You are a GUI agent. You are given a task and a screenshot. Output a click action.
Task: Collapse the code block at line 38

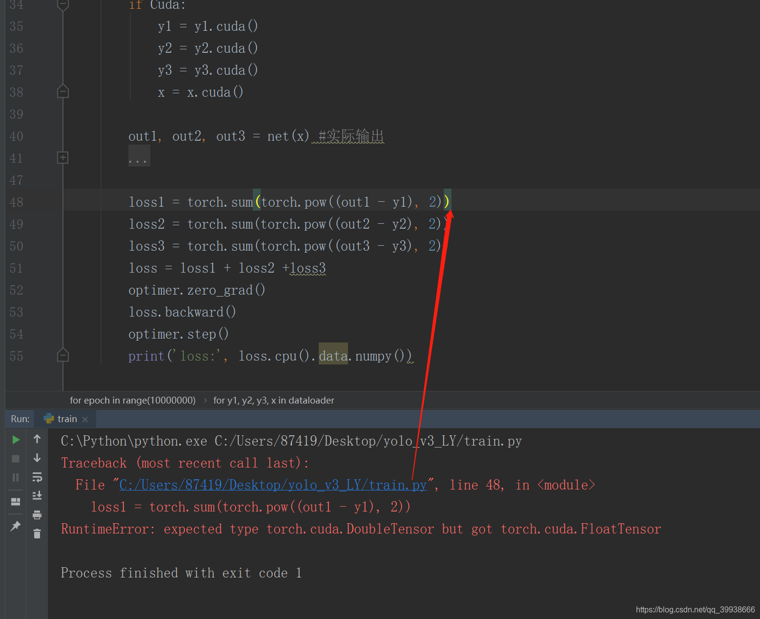pos(62,91)
